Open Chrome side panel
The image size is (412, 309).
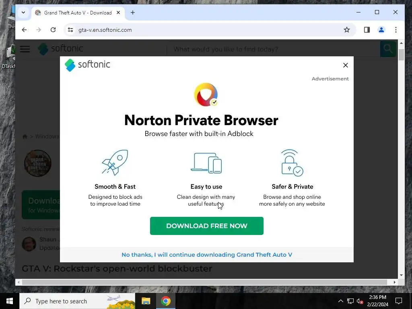[x=367, y=30]
